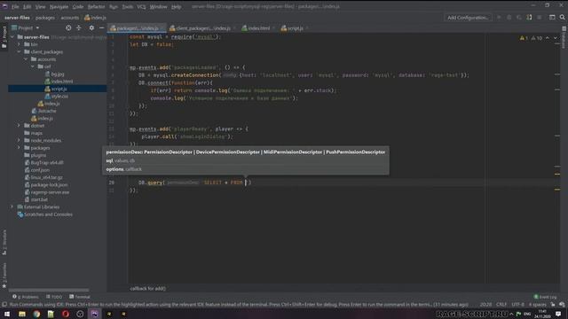
Task: Click the UTF-8 encoding status entry
Action: click(x=518, y=305)
